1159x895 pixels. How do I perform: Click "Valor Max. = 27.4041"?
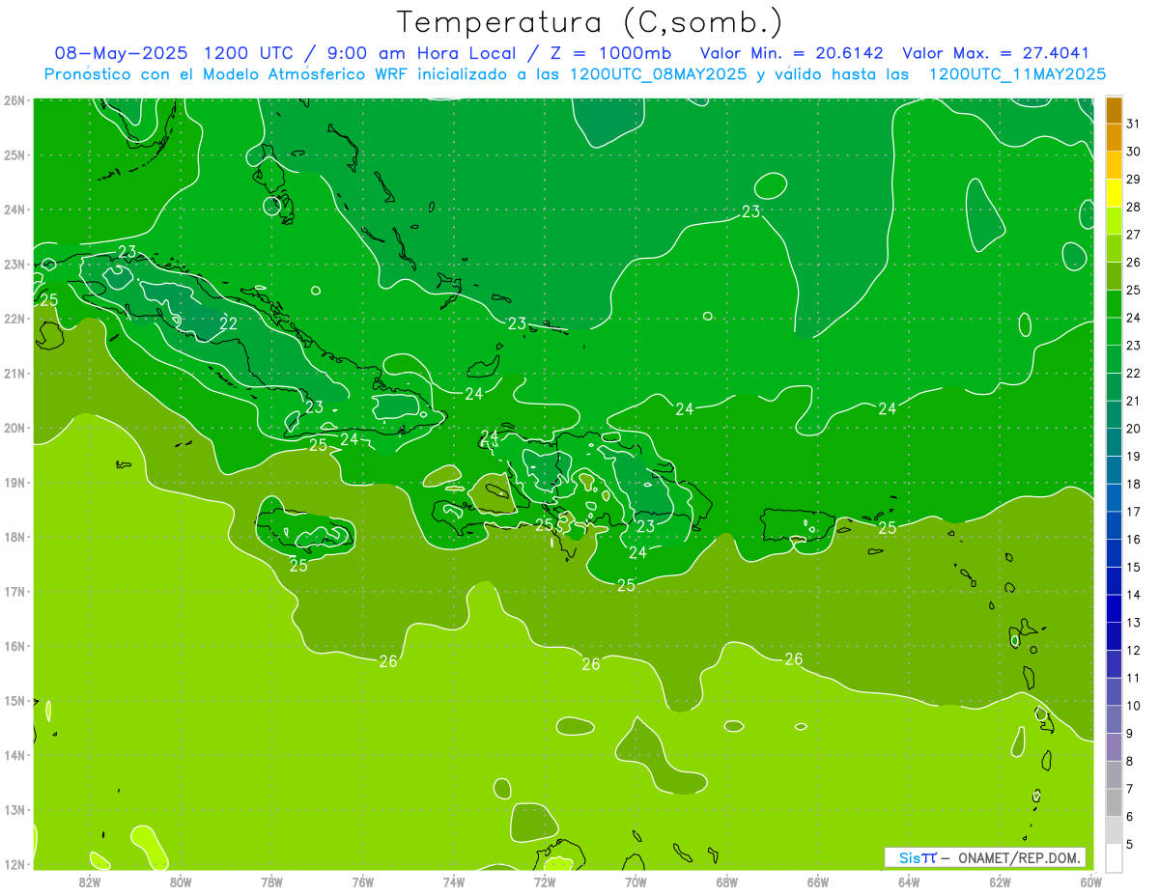pyautogui.click(x=996, y=53)
